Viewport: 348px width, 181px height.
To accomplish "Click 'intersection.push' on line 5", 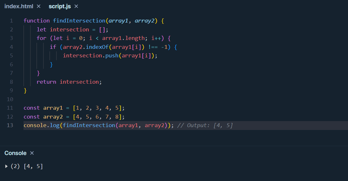I will 91,55.
